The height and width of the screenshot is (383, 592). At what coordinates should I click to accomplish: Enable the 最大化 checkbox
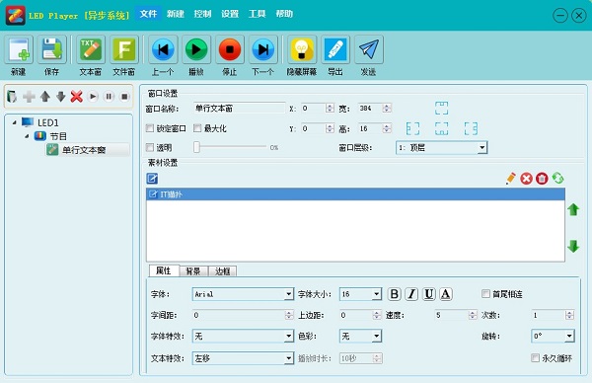(197, 128)
